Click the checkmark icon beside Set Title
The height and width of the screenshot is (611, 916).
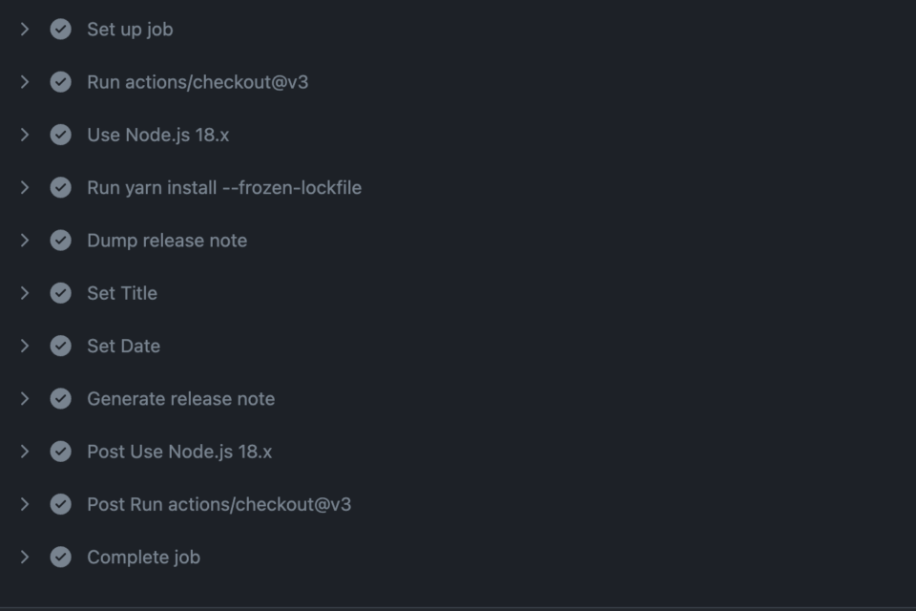pyautogui.click(x=61, y=293)
